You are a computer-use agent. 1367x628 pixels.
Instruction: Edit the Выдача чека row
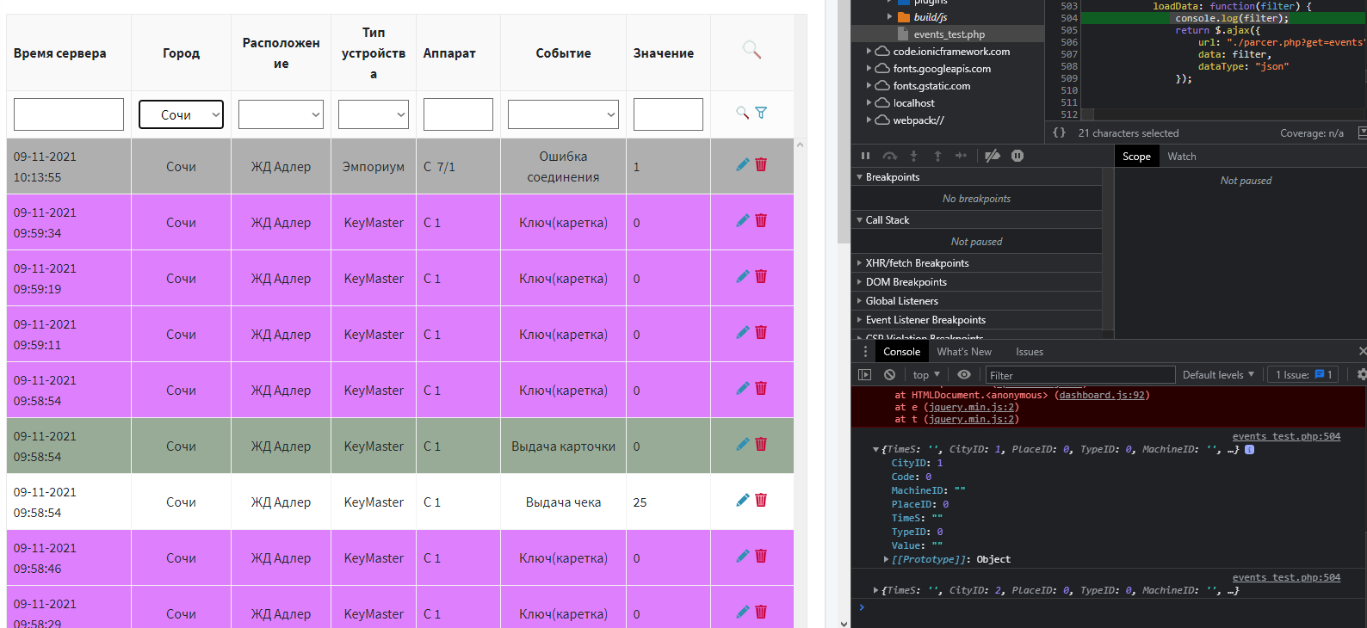click(743, 500)
